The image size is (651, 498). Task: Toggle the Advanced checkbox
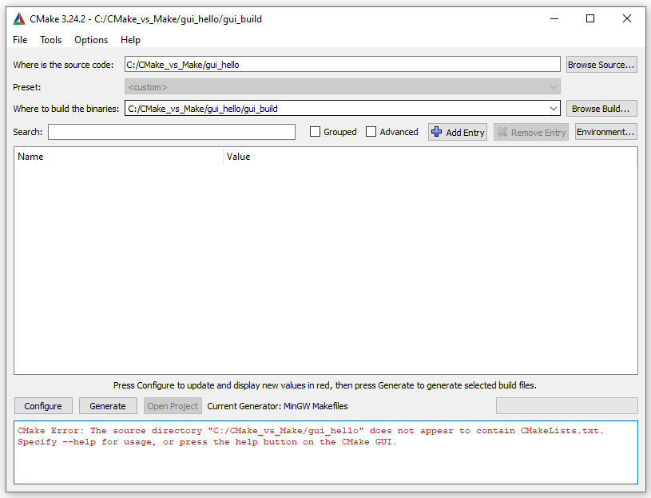click(x=371, y=132)
